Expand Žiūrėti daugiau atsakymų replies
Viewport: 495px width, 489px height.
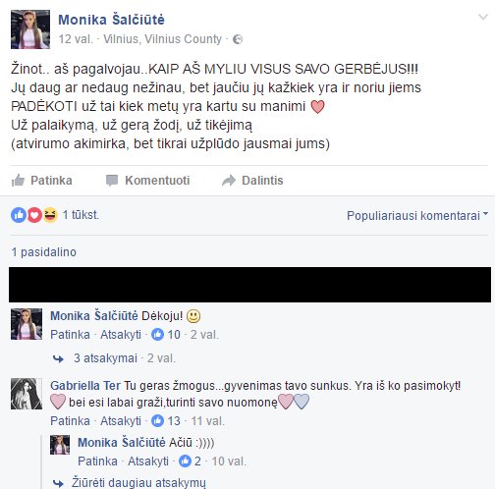click(x=138, y=483)
